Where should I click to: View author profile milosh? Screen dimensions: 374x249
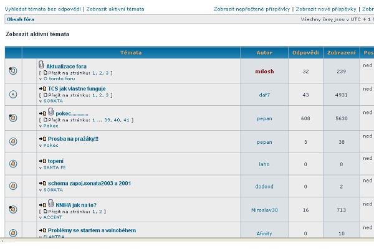click(264, 72)
